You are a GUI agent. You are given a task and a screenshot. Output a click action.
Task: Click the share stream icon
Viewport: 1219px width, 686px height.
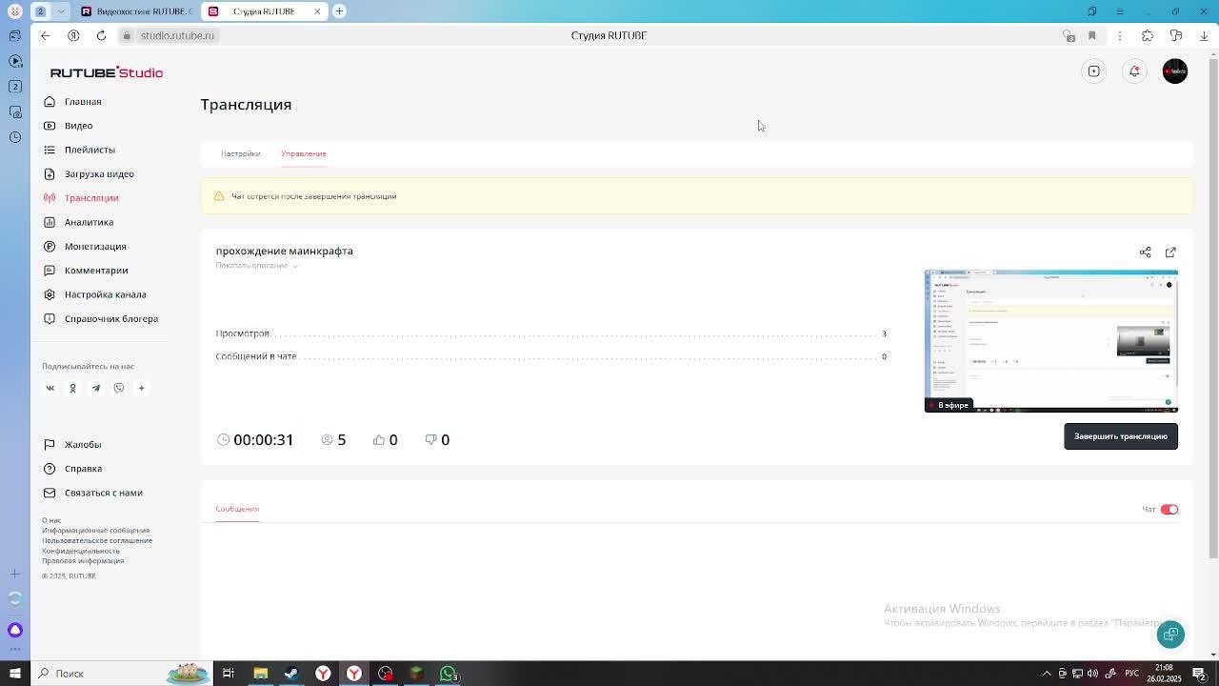pyautogui.click(x=1145, y=252)
